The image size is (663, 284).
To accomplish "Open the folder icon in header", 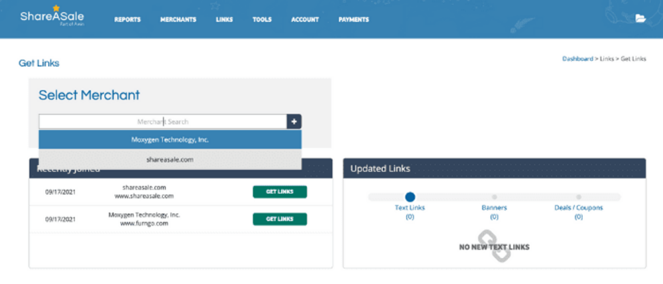I will point(640,19).
